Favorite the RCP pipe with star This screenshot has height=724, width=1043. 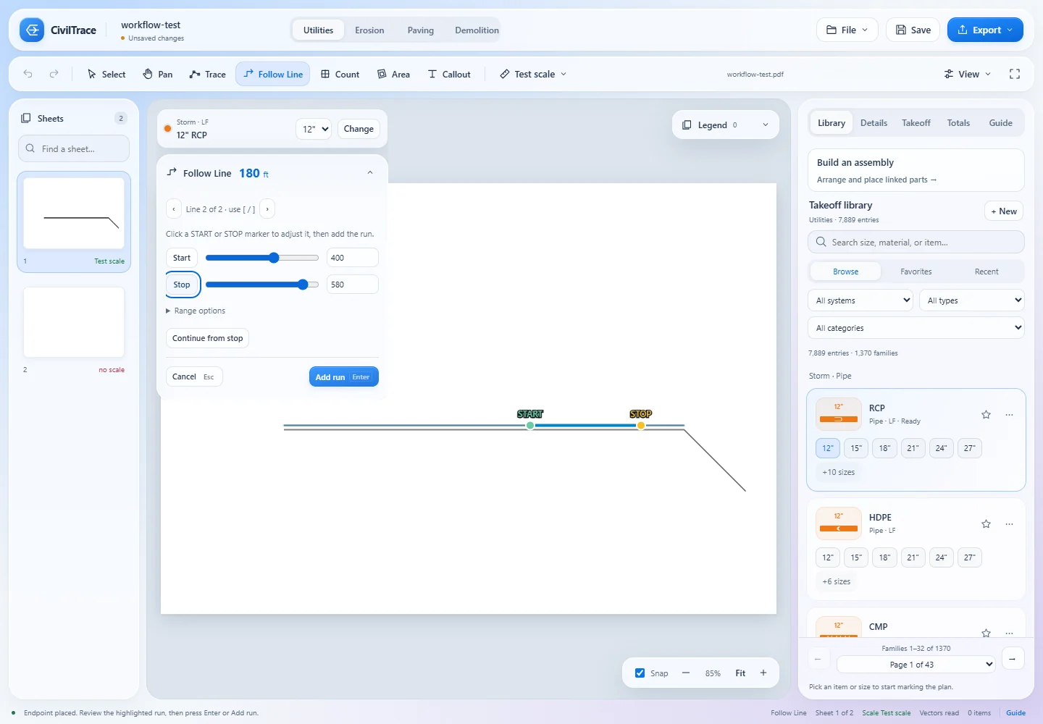tap(986, 415)
